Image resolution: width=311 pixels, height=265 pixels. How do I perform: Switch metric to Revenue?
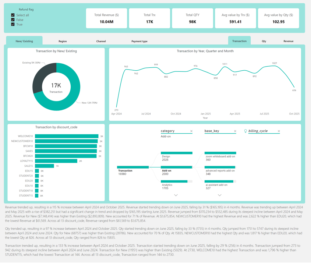(288, 41)
